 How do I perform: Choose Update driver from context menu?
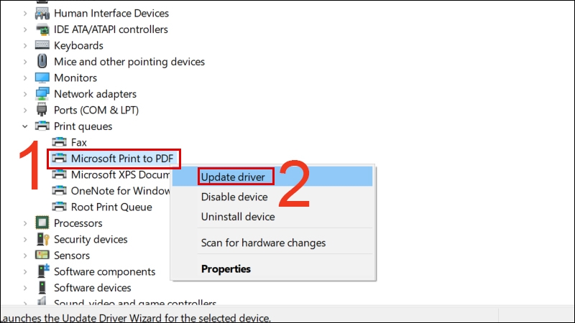pyautogui.click(x=234, y=177)
